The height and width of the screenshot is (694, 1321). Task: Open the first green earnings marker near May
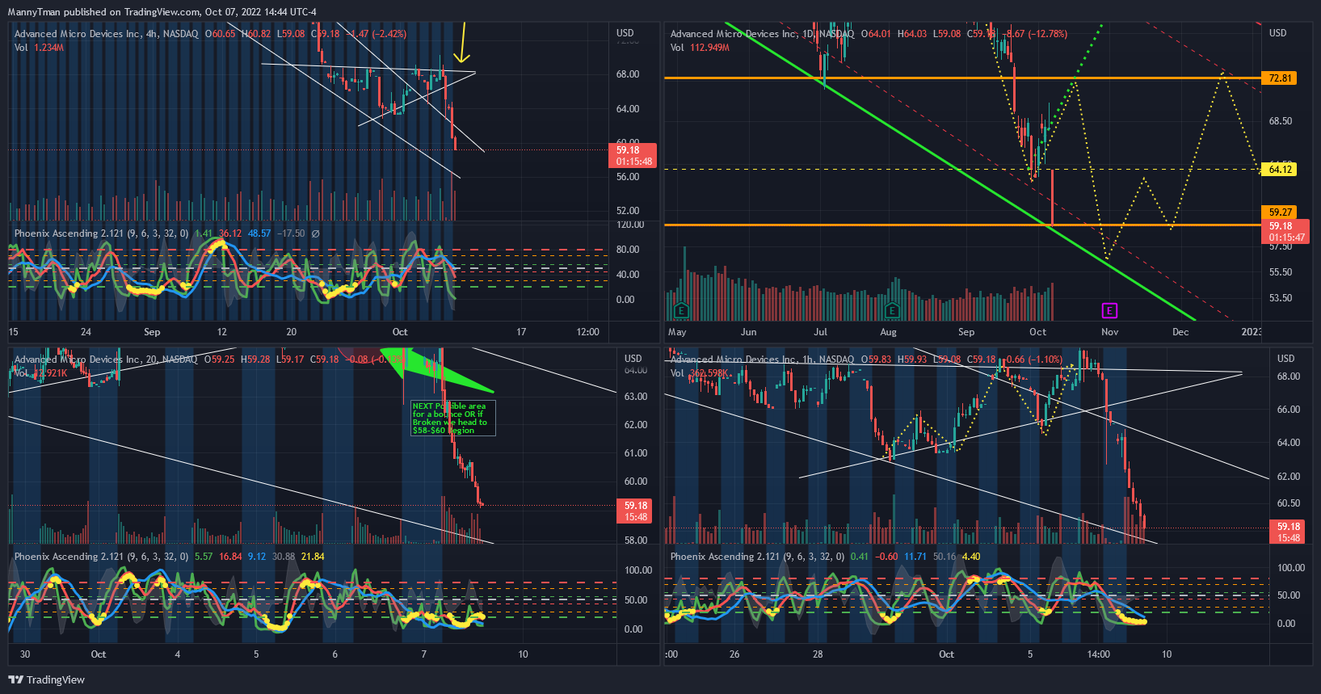click(681, 310)
